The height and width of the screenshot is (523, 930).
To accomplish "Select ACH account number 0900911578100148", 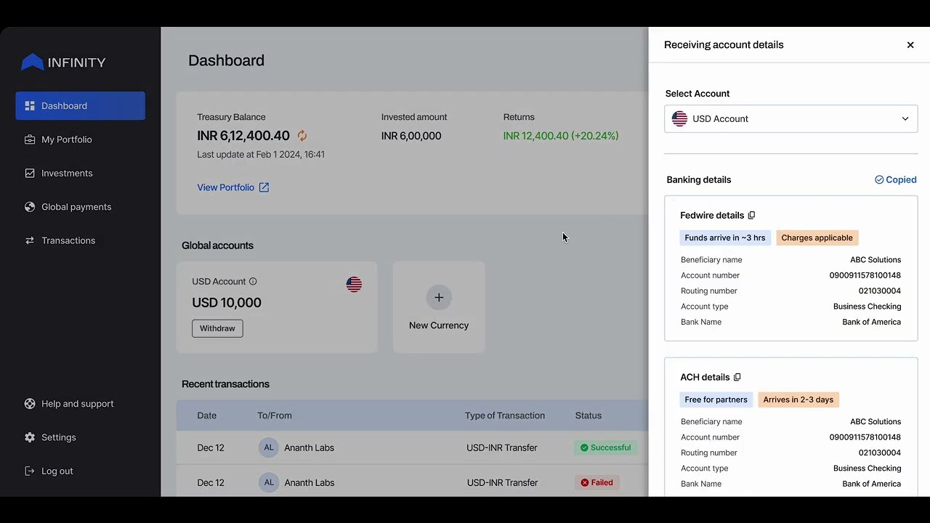I will [x=865, y=437].
